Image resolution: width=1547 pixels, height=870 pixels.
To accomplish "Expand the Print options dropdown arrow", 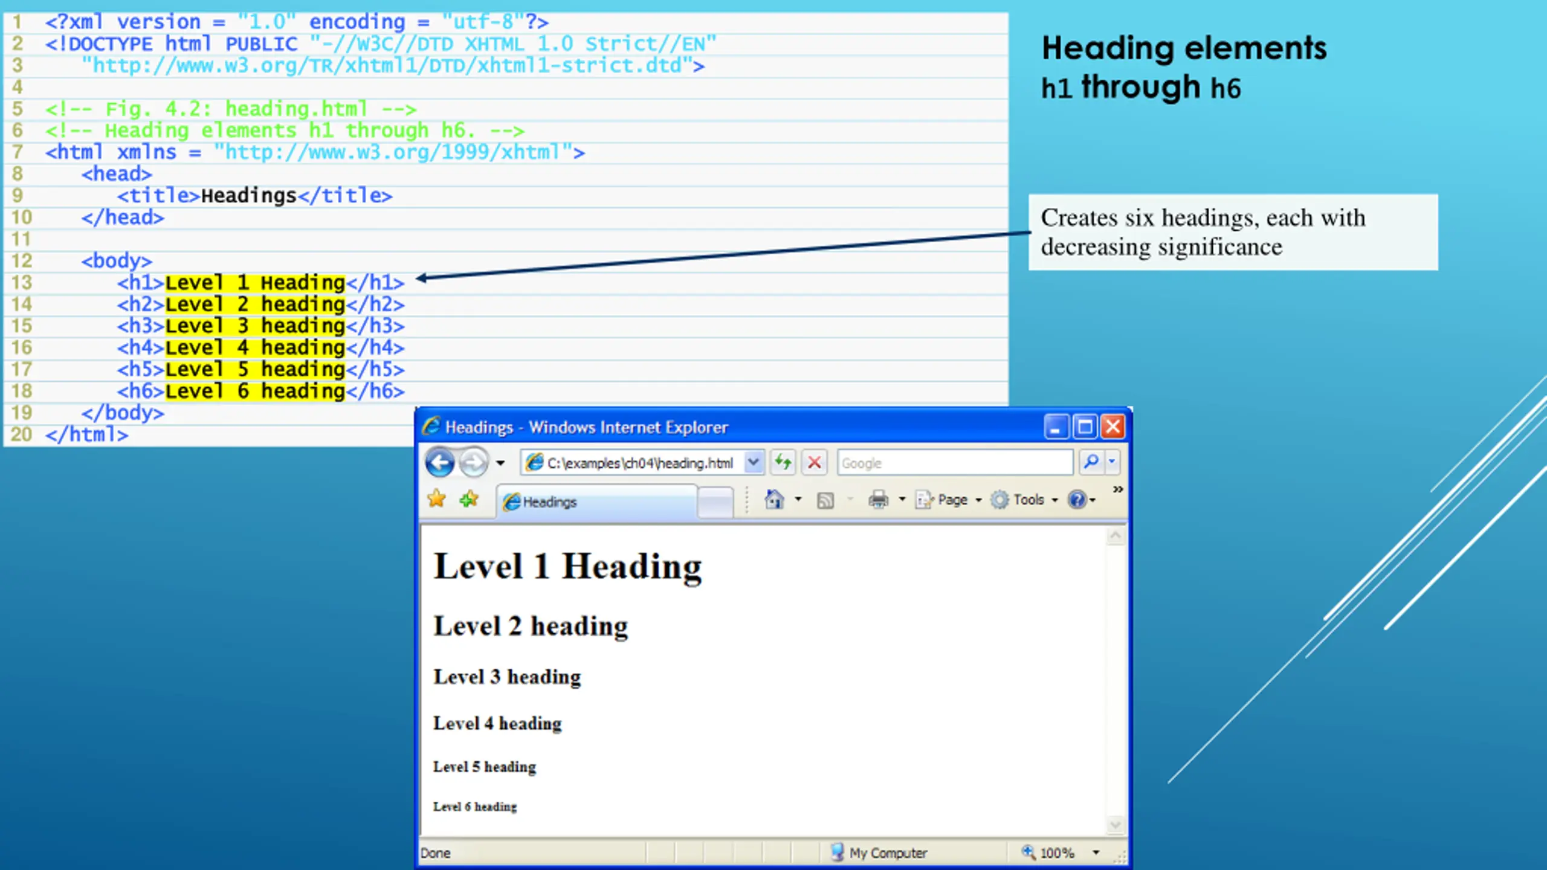I will coord(902,500).
